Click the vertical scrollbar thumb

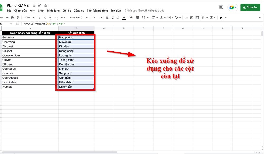point(262,33)
